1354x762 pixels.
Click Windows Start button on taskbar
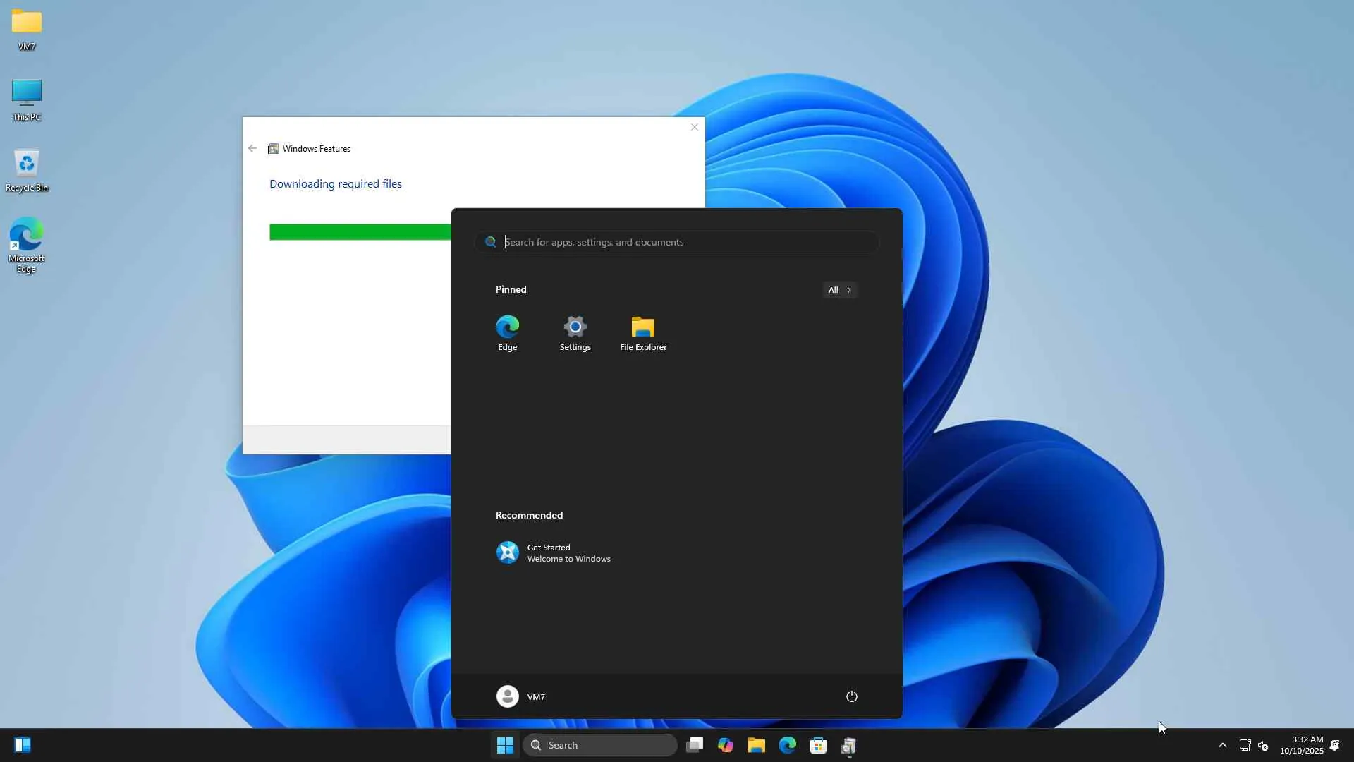[505, 745]
